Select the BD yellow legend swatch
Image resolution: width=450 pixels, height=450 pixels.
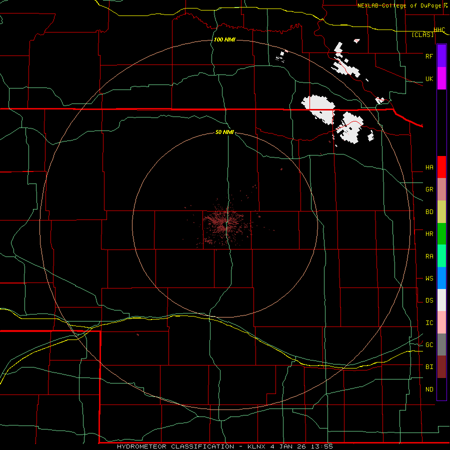tap(441, 212)
